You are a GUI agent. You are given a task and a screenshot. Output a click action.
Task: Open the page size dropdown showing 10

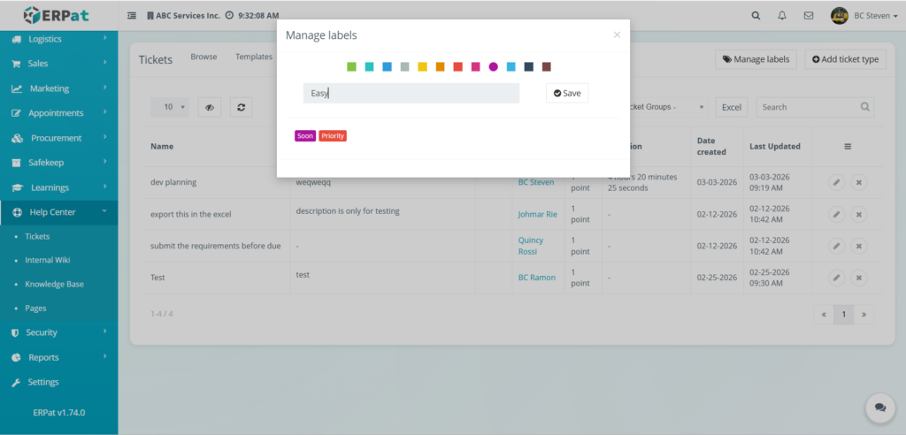coord(169,107)
